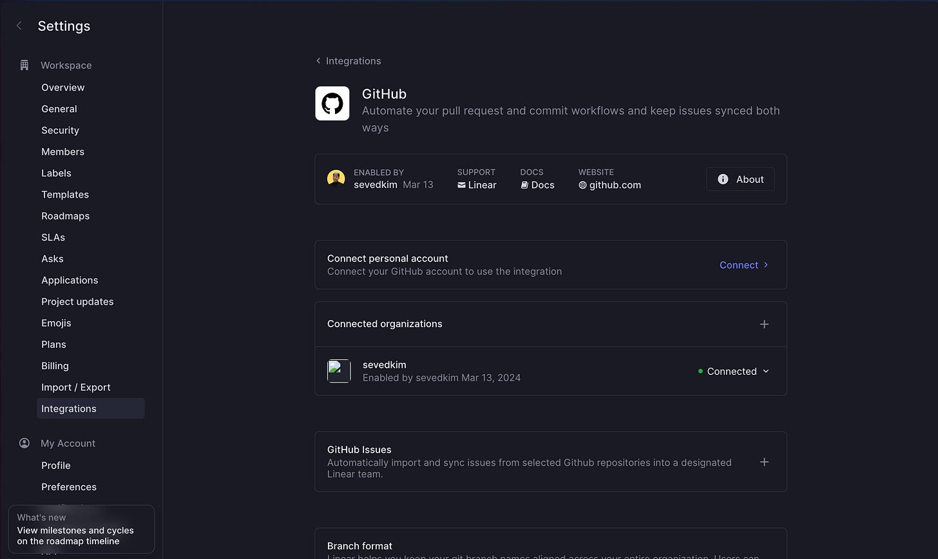Visit github.com website link
This screenshot has width=938, height=559.
609,185
